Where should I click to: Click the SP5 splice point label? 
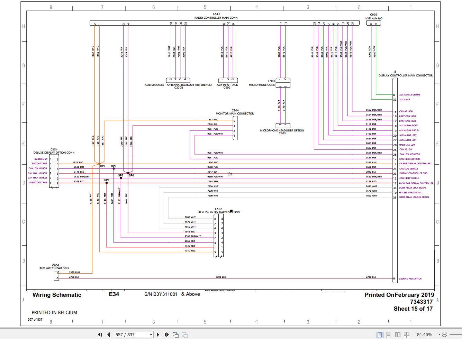107,180
